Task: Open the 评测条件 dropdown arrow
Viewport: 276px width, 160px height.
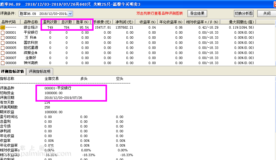Action: (x=70, y=13)
